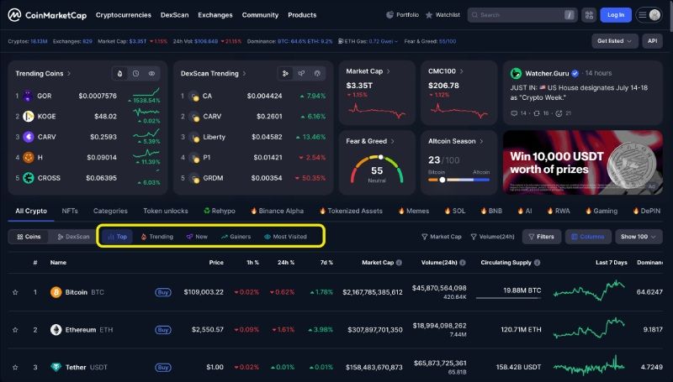Open the Community menu
Viewport: 673px width, 382px height.
(x=260, y=15)
